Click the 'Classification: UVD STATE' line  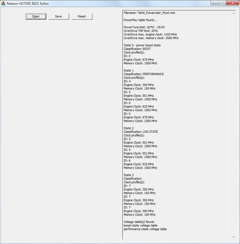tap(141, 132)
